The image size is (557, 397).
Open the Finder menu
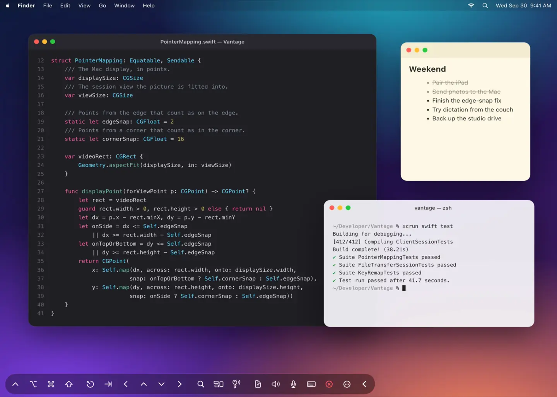click(26, 5)
